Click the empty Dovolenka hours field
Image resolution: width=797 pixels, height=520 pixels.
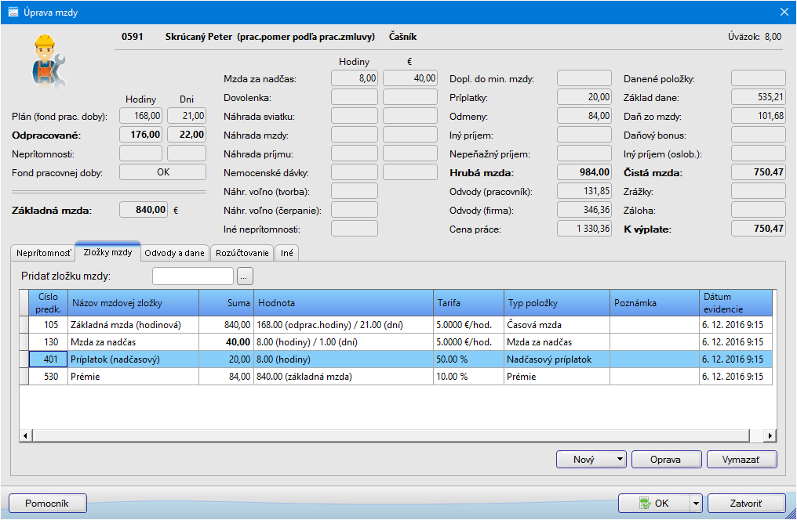point(355,97)
